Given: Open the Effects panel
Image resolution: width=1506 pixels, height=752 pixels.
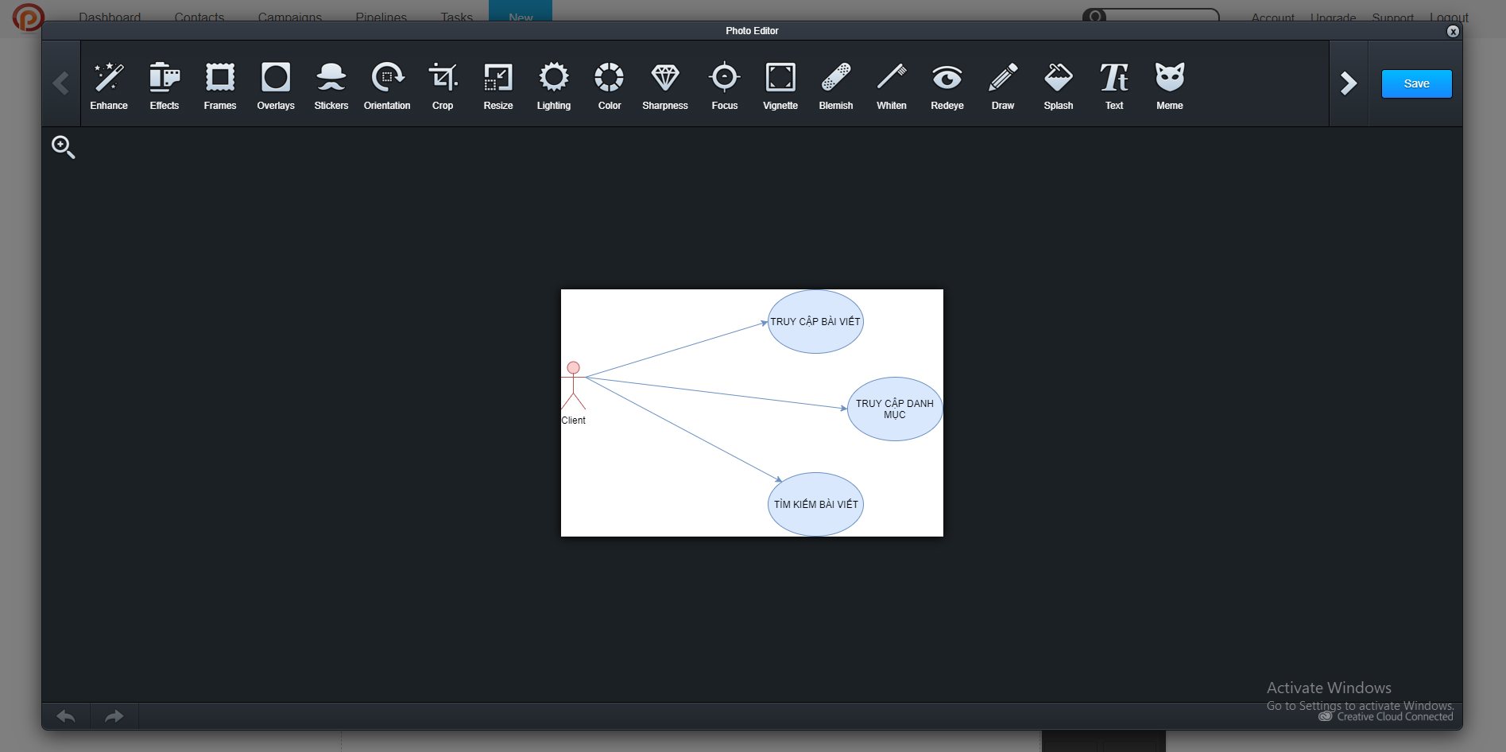Looking at the screenshot, I should point(165,83).
